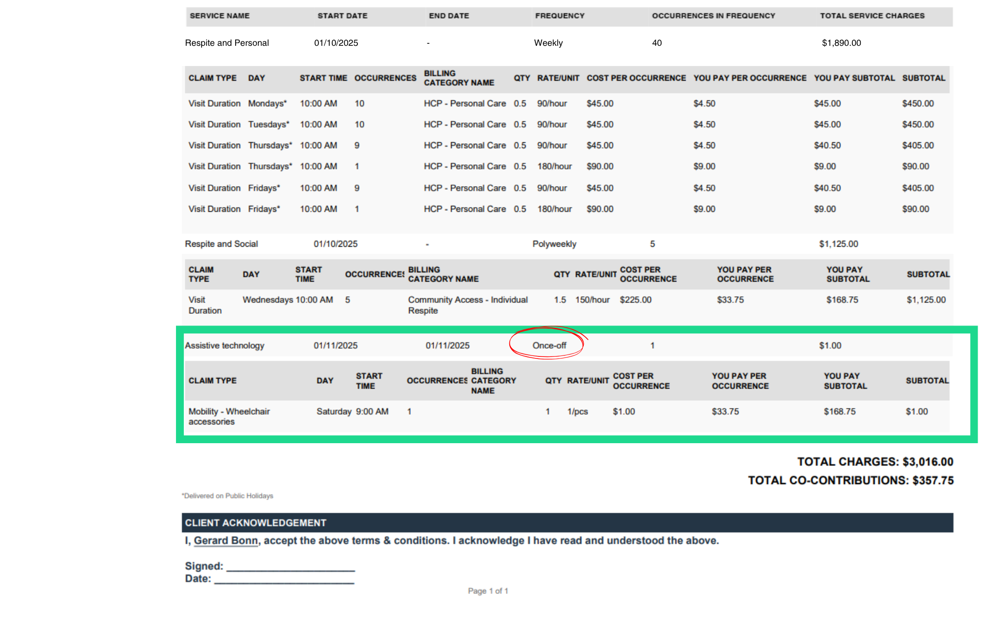The height and width of the screenshot is (617, 986).
Task: Click the circled Once-off frequency value
Action: point(549,345)
